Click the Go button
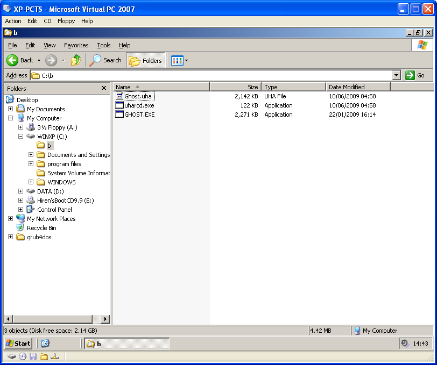This screenshot has height=365, width=437. 415,75
